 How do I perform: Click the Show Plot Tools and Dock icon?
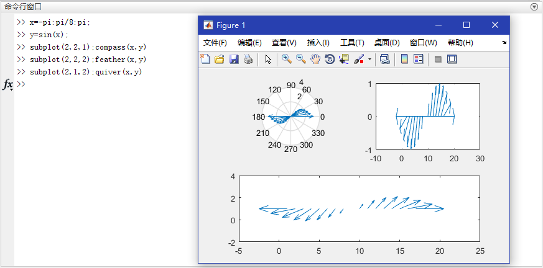(452, 60)
